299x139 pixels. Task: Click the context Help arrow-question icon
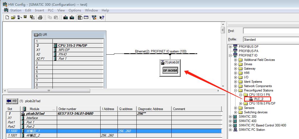[x=102, y=18]
